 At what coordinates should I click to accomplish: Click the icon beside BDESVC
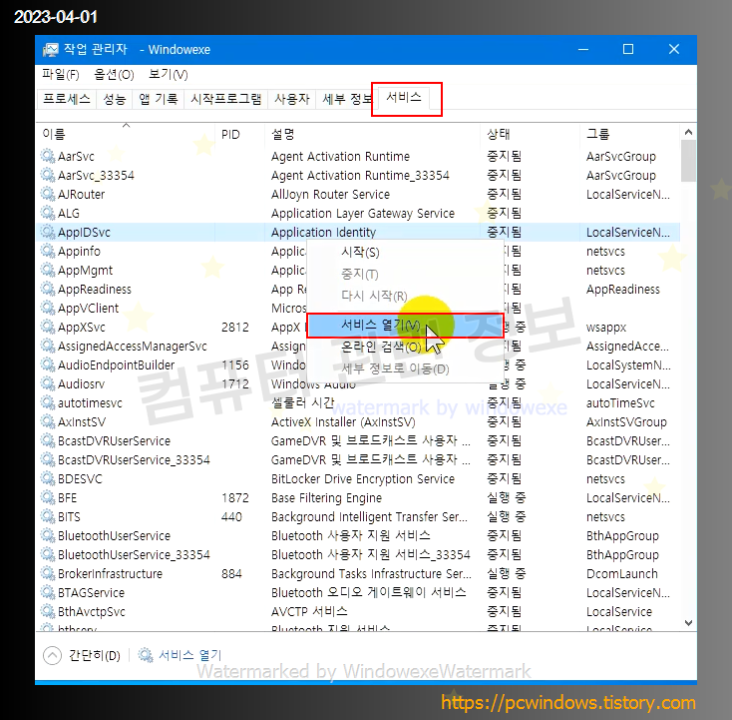(x=48, y=478)
